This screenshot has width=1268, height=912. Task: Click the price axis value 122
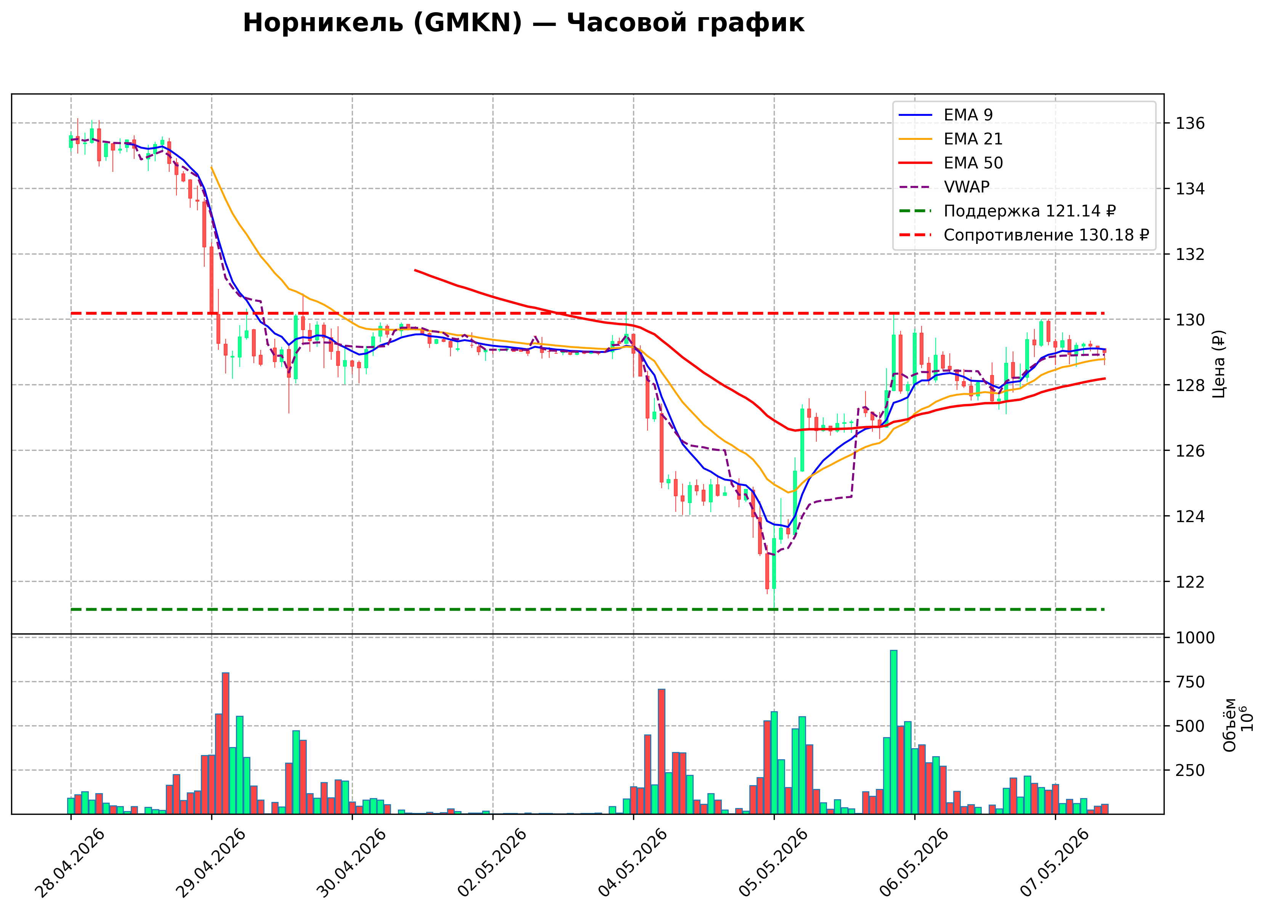pos(1190,582)
